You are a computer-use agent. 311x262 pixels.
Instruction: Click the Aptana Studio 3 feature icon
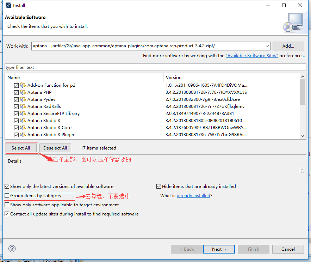[23, 121]
